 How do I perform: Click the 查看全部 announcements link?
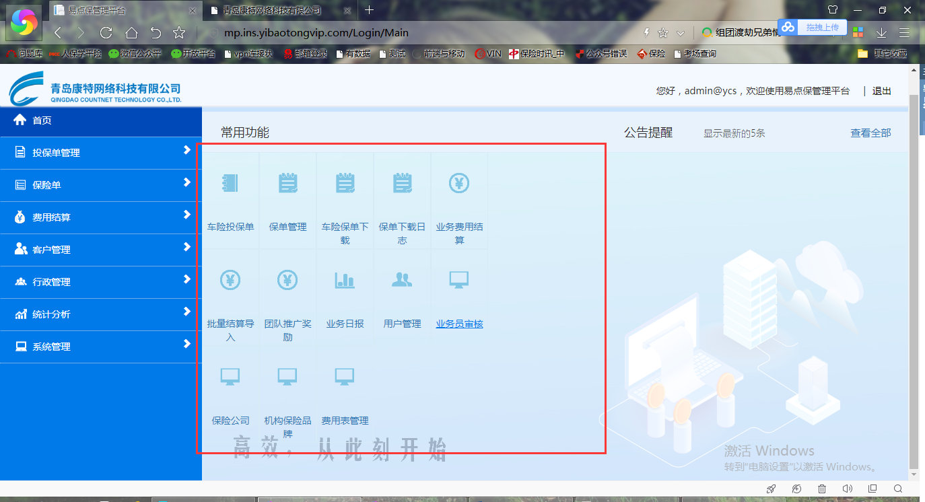pos(870,133)
